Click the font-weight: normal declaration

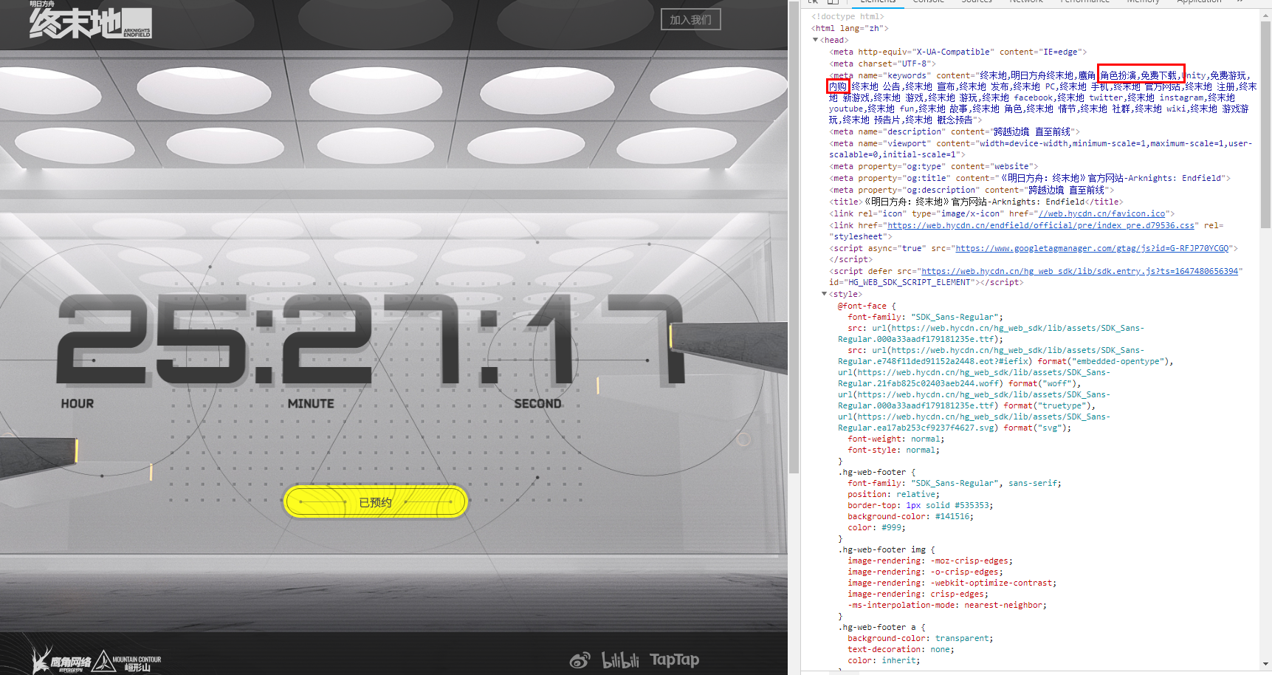coord(894,439)
